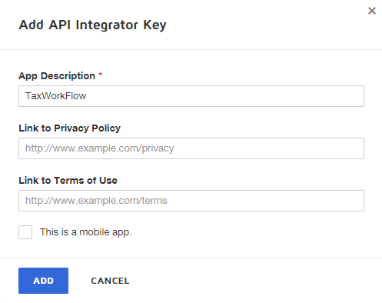Tick the box beside 'This is a mobile app.'
The height and width of the screenshot is (303, 382).
coord(25,232)
